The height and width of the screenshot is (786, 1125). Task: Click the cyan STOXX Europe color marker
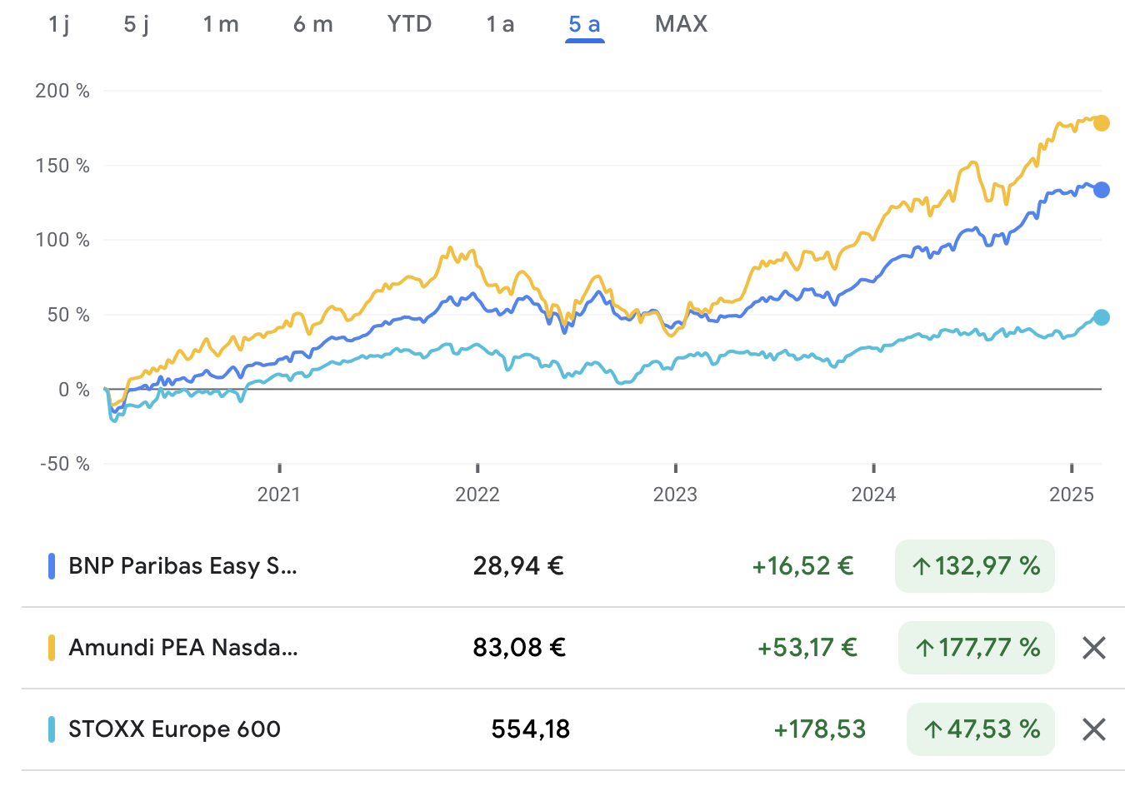(x=52, y=729)
